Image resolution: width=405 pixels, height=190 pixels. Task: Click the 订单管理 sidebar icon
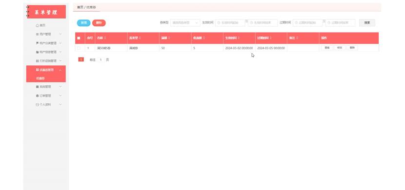coord(37,95)
